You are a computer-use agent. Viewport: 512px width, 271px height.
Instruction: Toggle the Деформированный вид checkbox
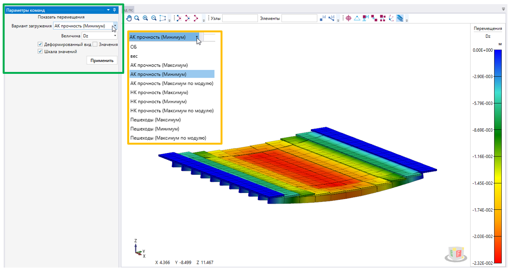point(40,45)
